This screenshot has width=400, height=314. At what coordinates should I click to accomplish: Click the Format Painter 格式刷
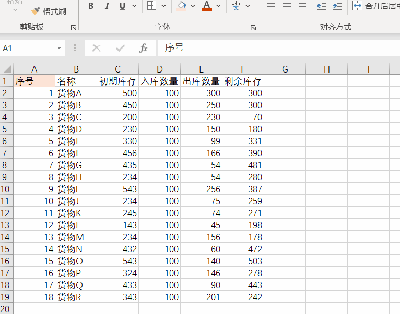pos(49,11)
